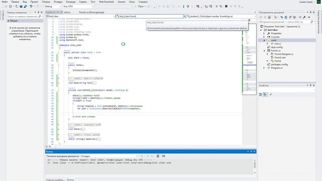Image resolution: width=322 pixels, height=181 pixels.
Task: Pin the Панель элементов panel
Action: (38, 12)
